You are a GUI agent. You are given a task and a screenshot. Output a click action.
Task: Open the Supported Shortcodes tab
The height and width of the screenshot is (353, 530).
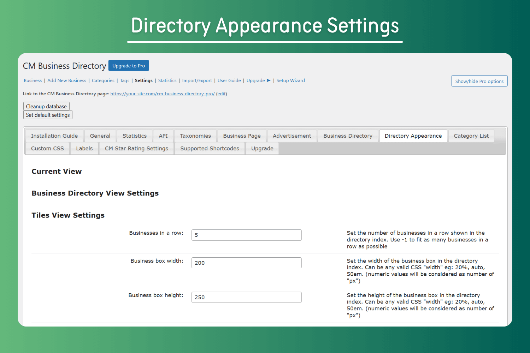[210, 149]
